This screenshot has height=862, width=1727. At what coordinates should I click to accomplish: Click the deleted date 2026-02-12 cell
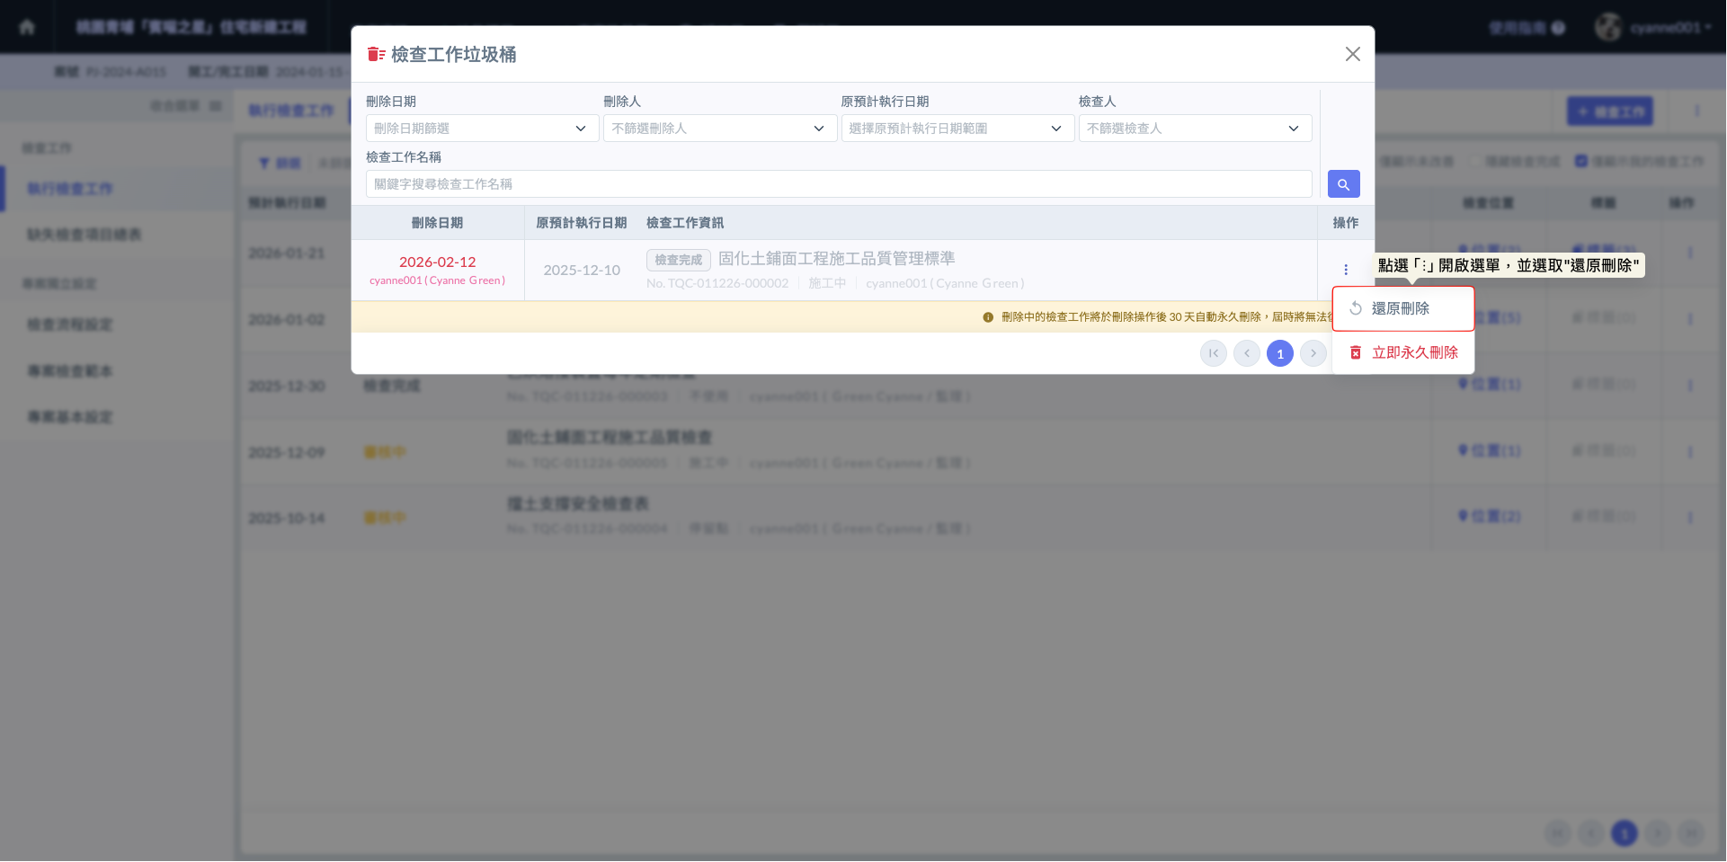pos(437,262)
